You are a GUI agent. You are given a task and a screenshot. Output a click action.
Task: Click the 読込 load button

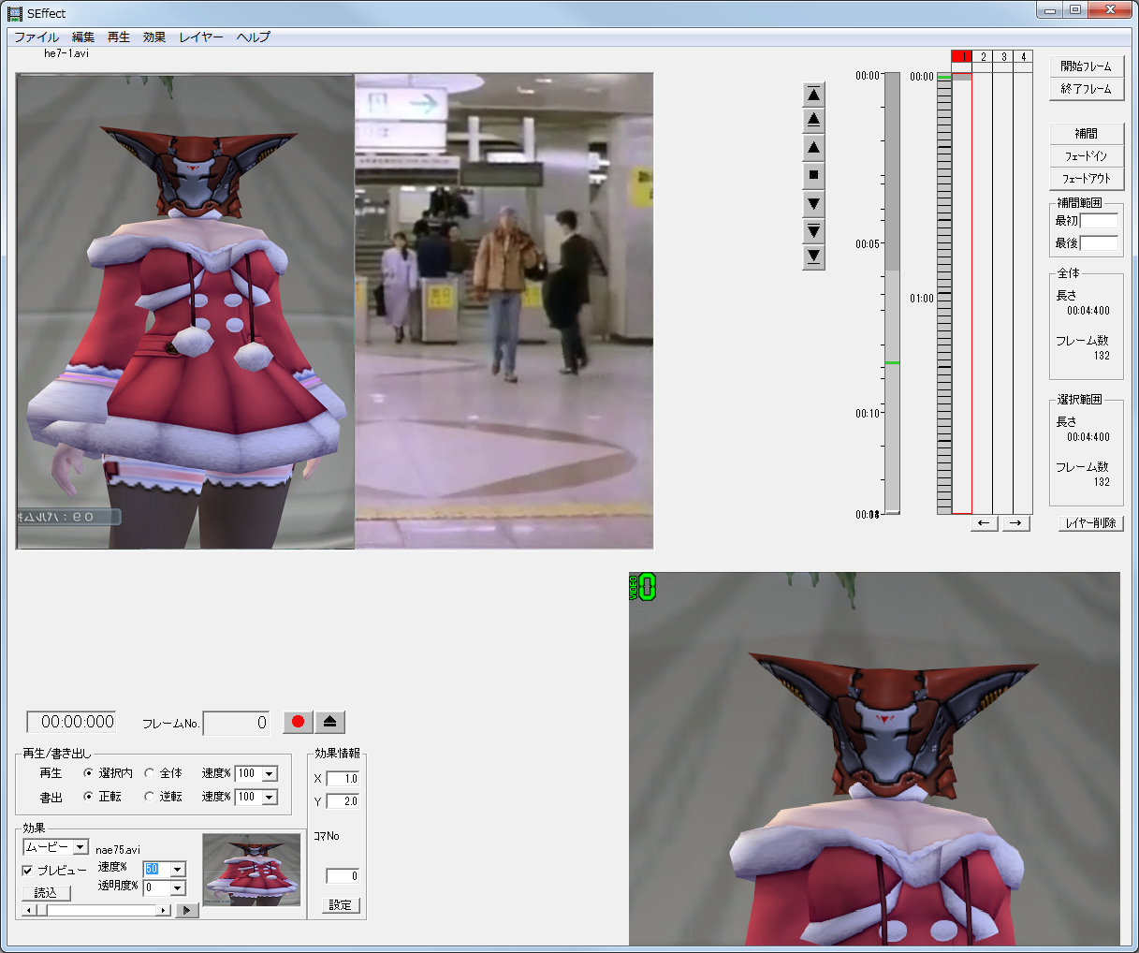click(46, 893)
